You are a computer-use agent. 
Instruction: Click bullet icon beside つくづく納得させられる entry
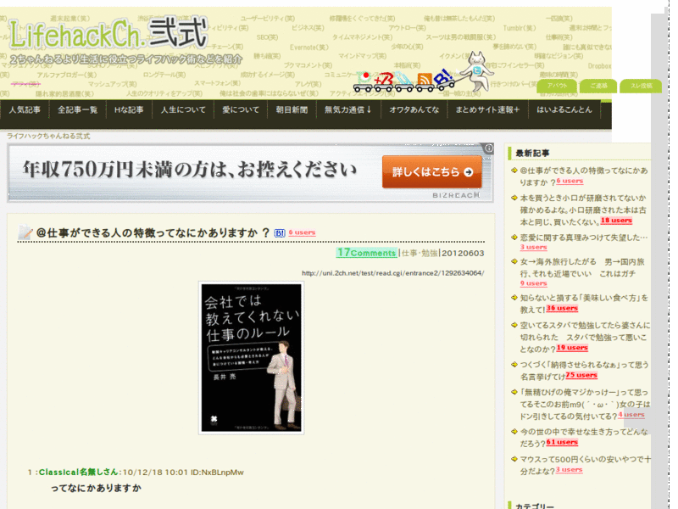coord(514,365)
